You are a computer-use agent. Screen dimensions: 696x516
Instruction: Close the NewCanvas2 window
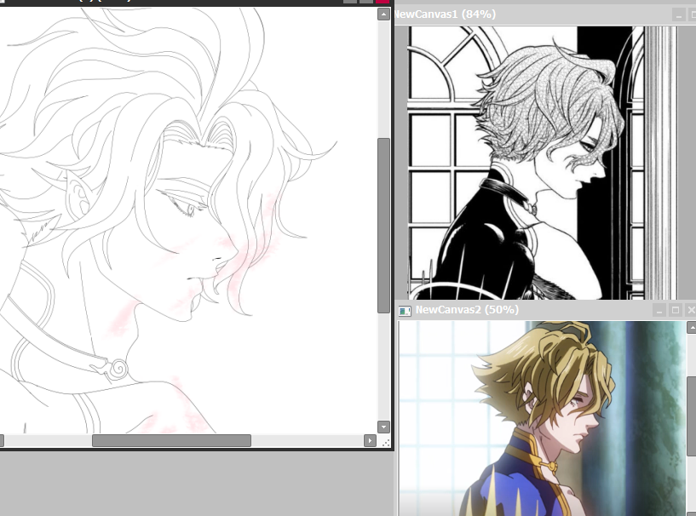[x=691, y=310]
